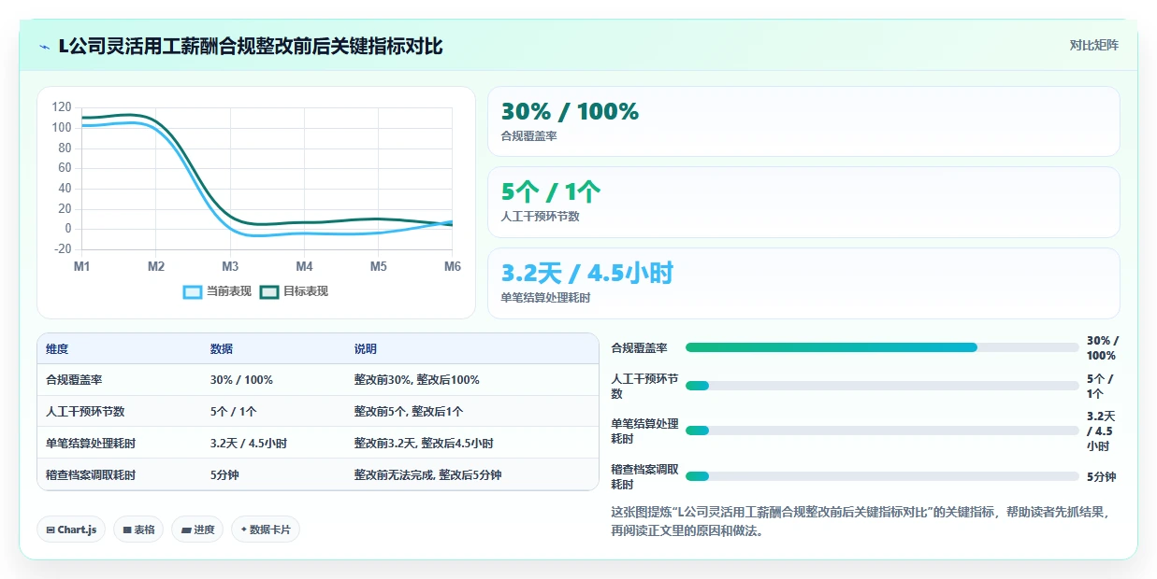Click the page title L公司灵活用工薪酬合规整改前后关键指标对比
This screenshot has height=579, width=1157.
coord(251,46)
